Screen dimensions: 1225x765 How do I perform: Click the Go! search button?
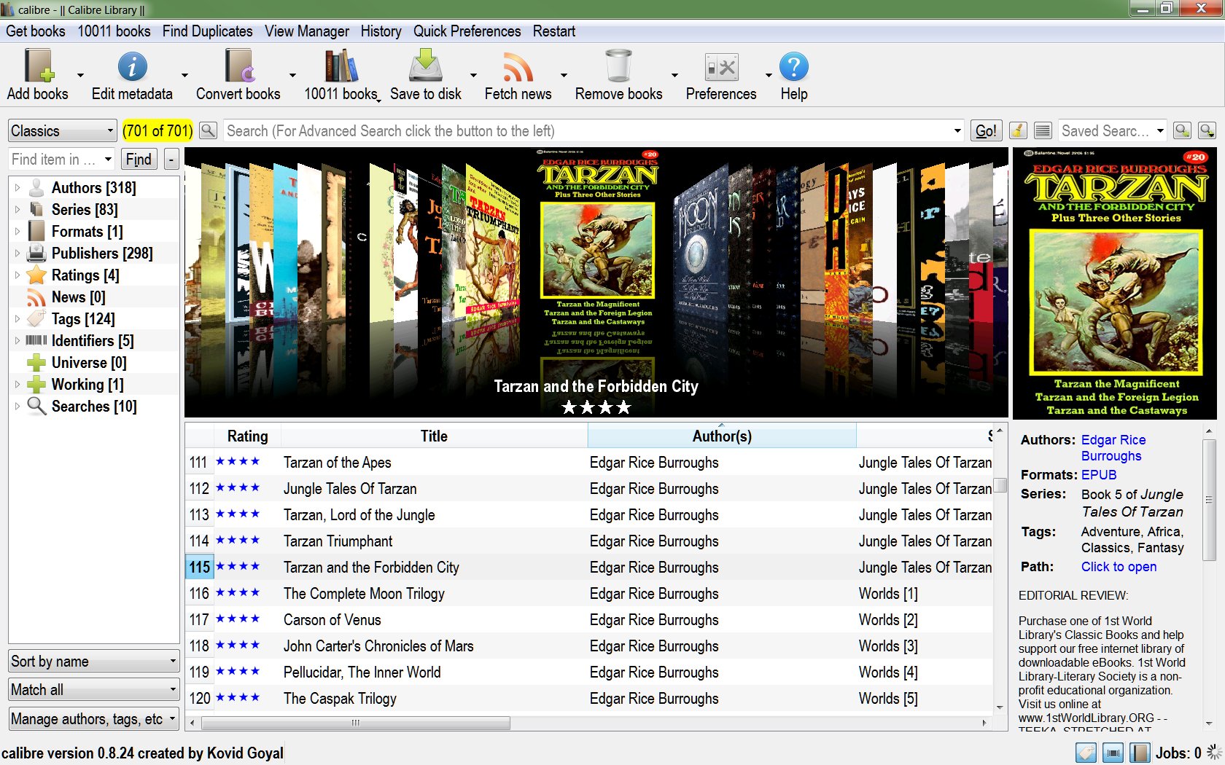pyautogui.click(x=986, y=130)
